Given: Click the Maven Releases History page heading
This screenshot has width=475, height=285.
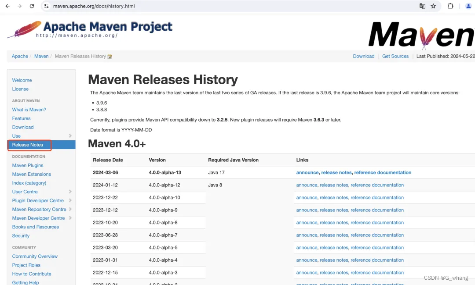Looking at the screenshot, I should pyautogui.click(x=163, y=80).
